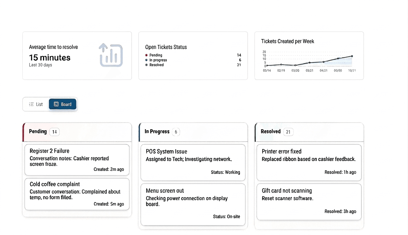
Task: Click the peak data point on the weekly chart
Action: pos(351,56)
